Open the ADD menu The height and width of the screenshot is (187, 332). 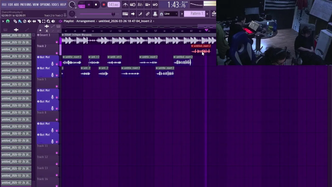point(16,5)
